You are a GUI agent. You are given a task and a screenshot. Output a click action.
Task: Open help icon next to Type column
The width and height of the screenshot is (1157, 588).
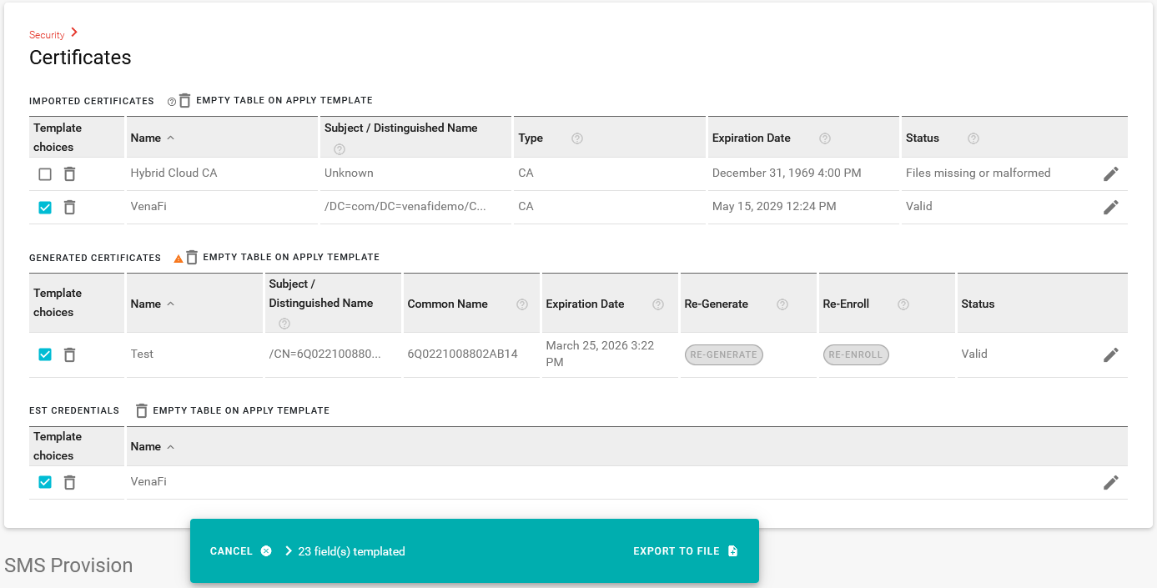point(577,138)
